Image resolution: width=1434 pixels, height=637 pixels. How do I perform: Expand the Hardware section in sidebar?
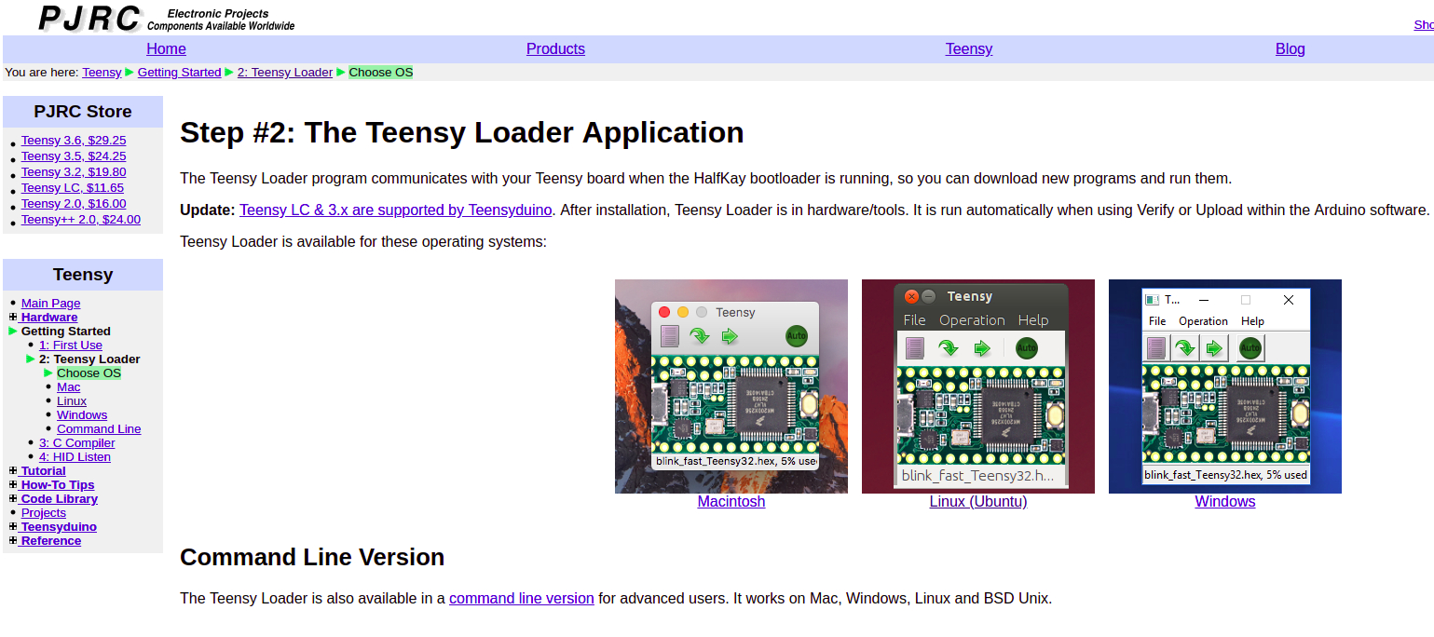tap(13, 318)
